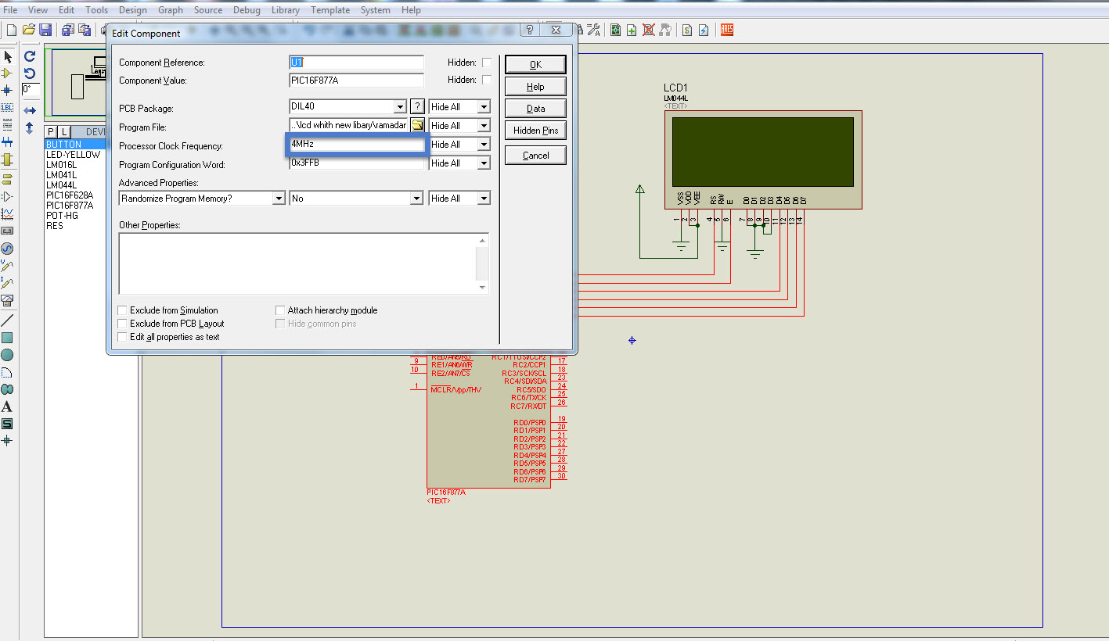
Task: Enable Exclude from PCB Layout checkbox
Action: tap(122, 324)
